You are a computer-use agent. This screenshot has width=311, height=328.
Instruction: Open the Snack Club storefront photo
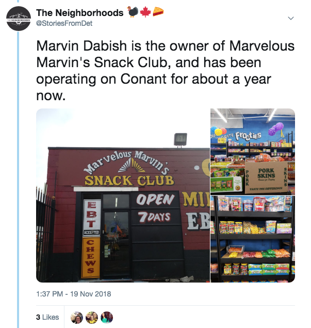[x=123, y=195]
